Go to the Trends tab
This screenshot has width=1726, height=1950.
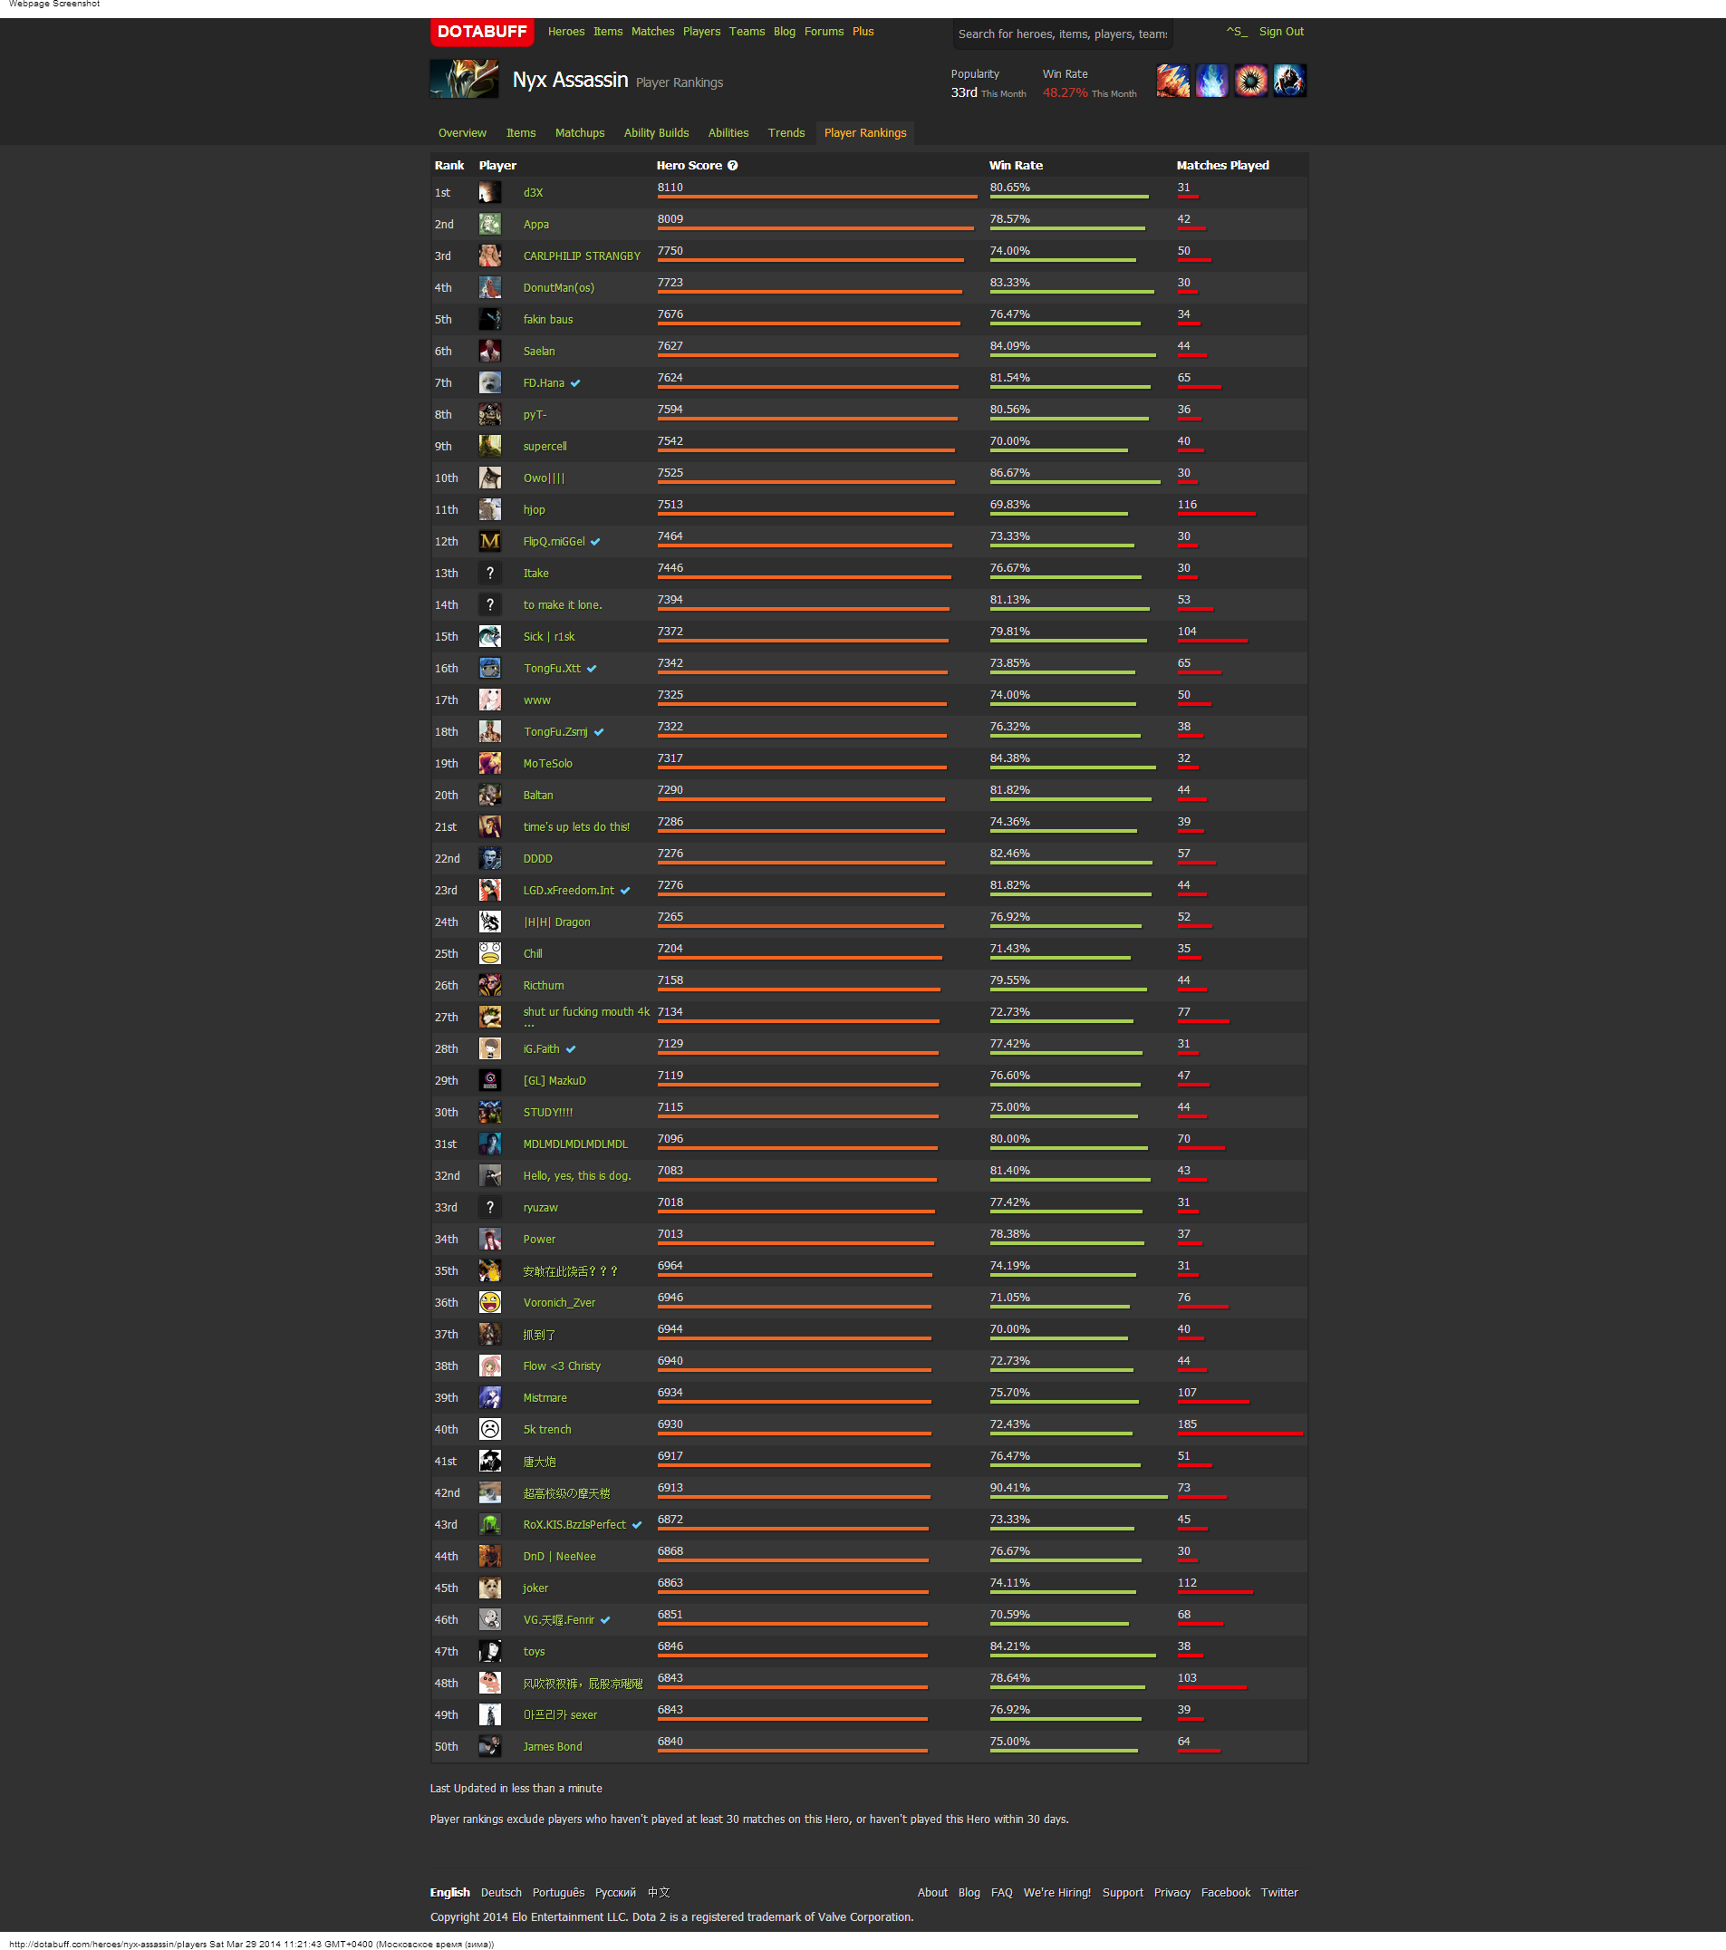click(x=786, y=132)
